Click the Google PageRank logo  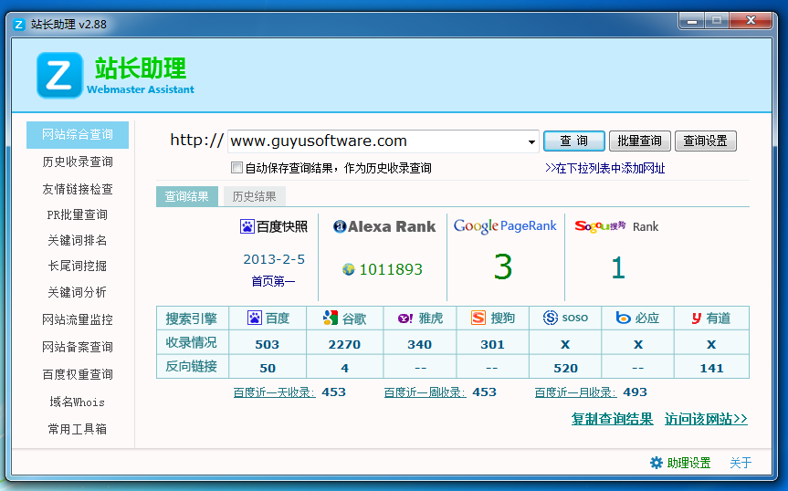(x=505, y=226)
